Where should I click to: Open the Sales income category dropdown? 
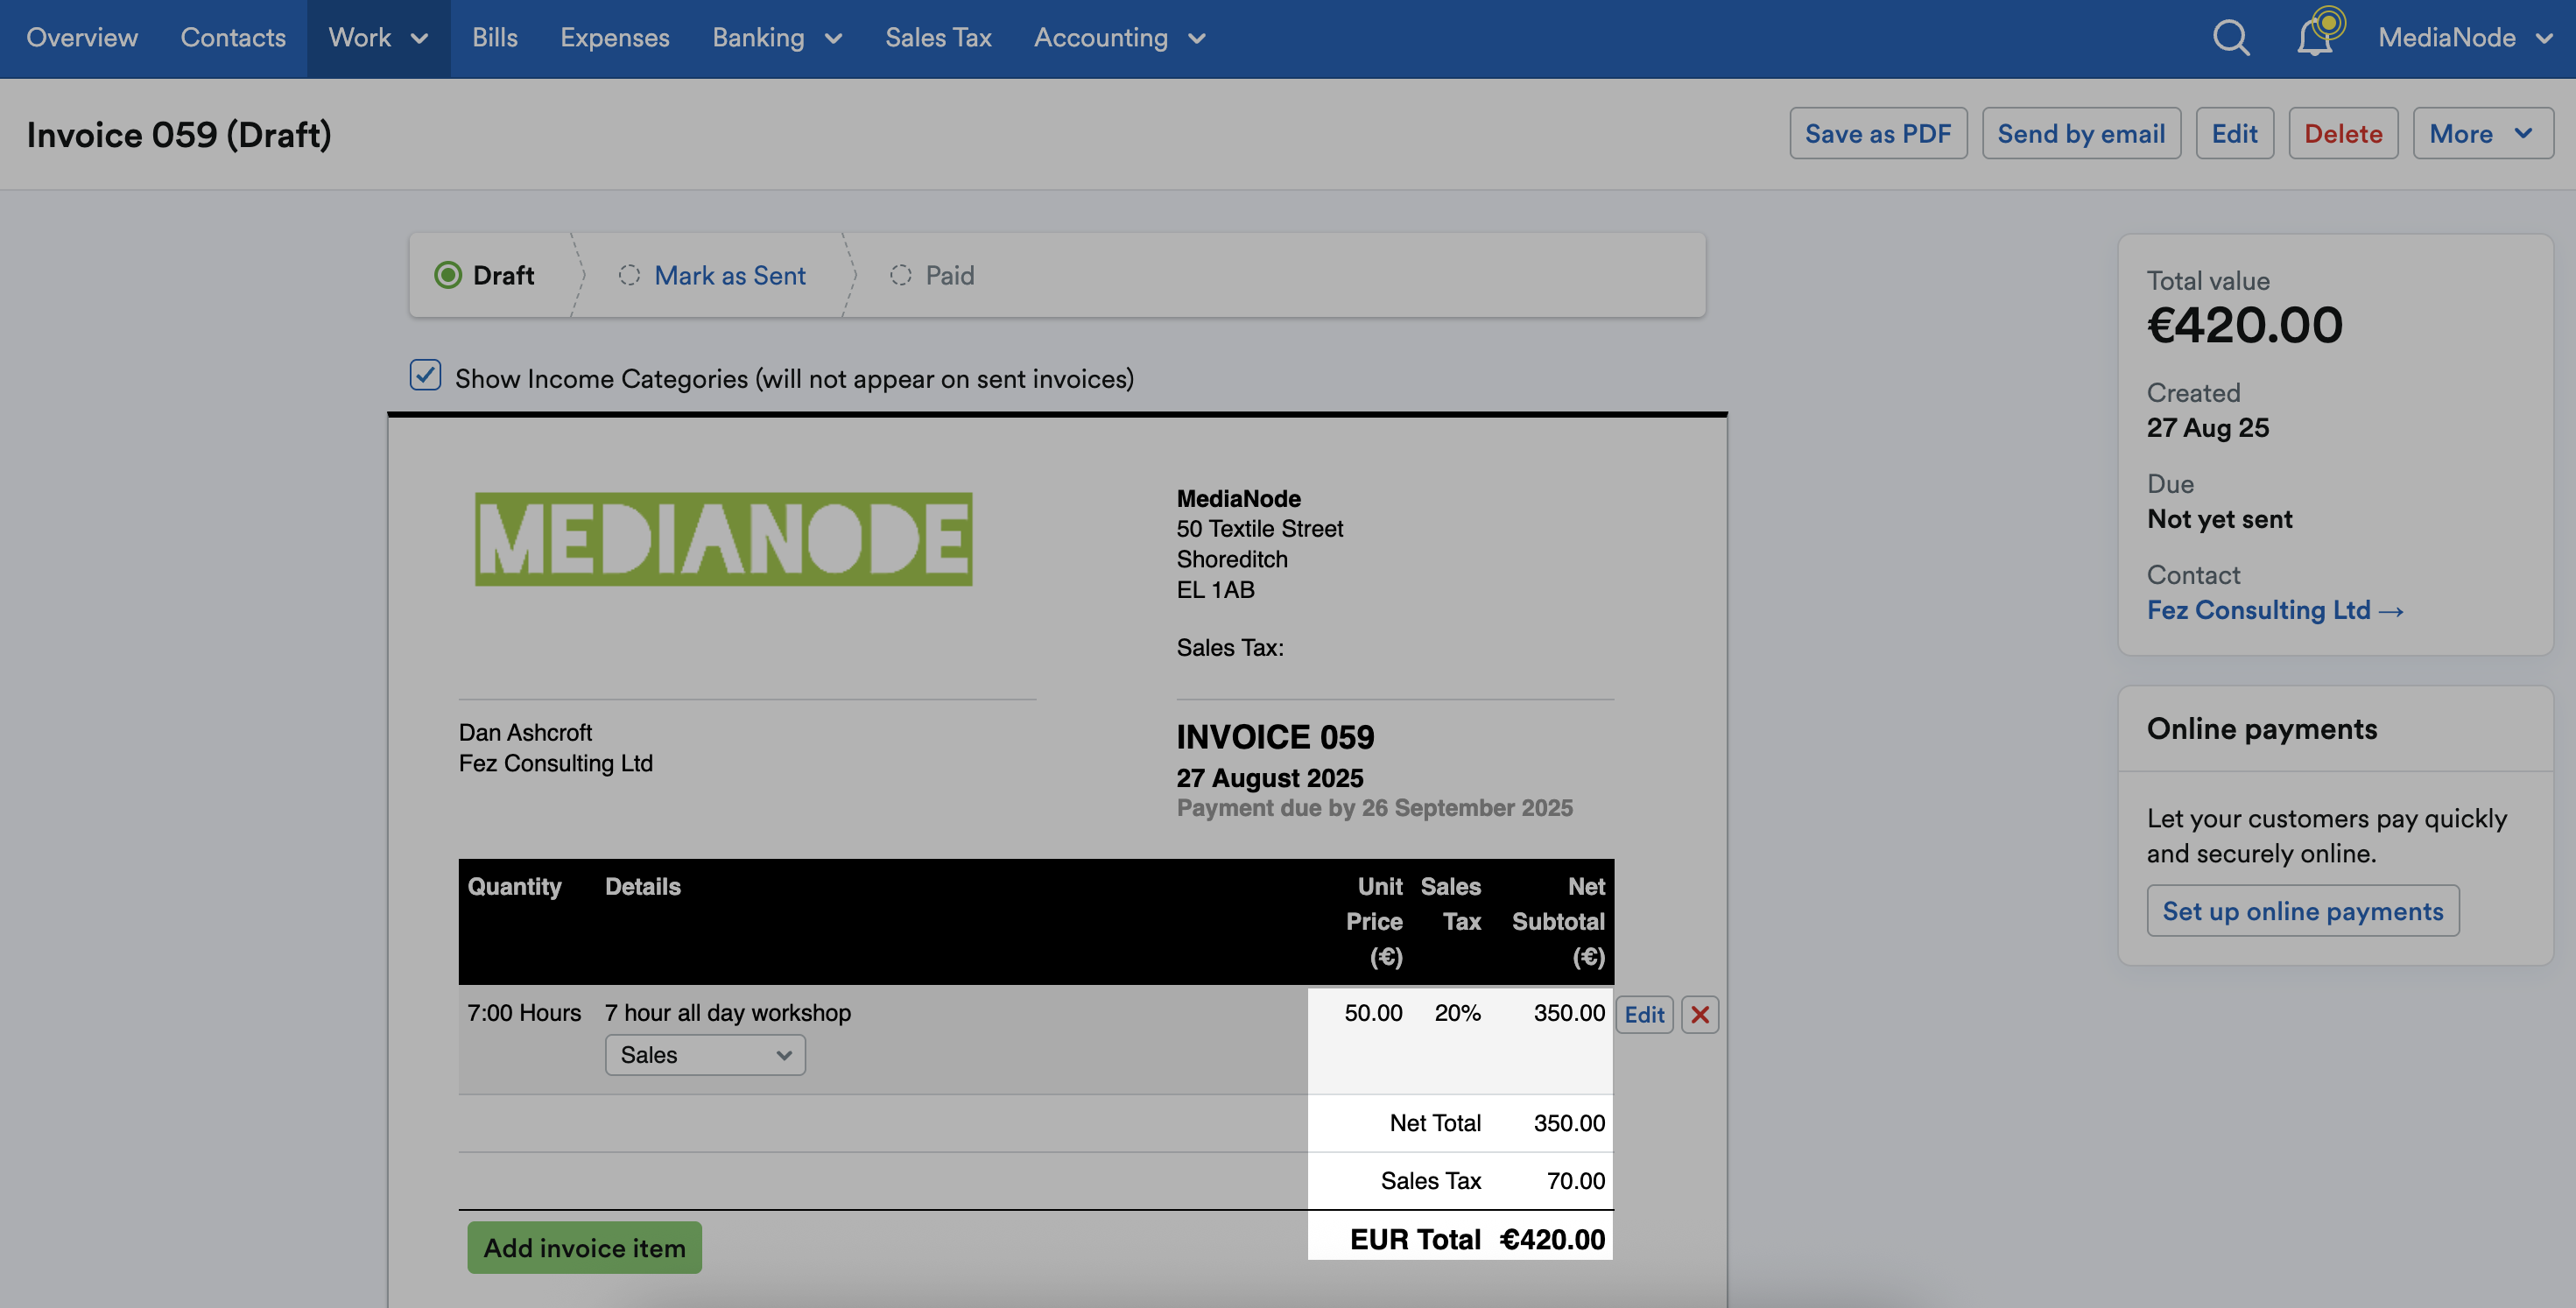(704, 1054)
